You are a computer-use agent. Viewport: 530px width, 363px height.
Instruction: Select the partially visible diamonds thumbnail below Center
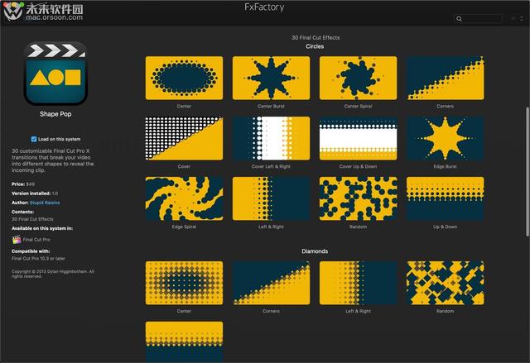tap(184, 342)
